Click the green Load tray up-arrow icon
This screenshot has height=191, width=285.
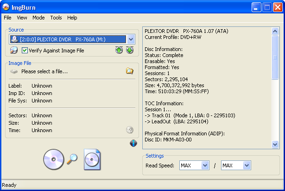click(119, 50)
